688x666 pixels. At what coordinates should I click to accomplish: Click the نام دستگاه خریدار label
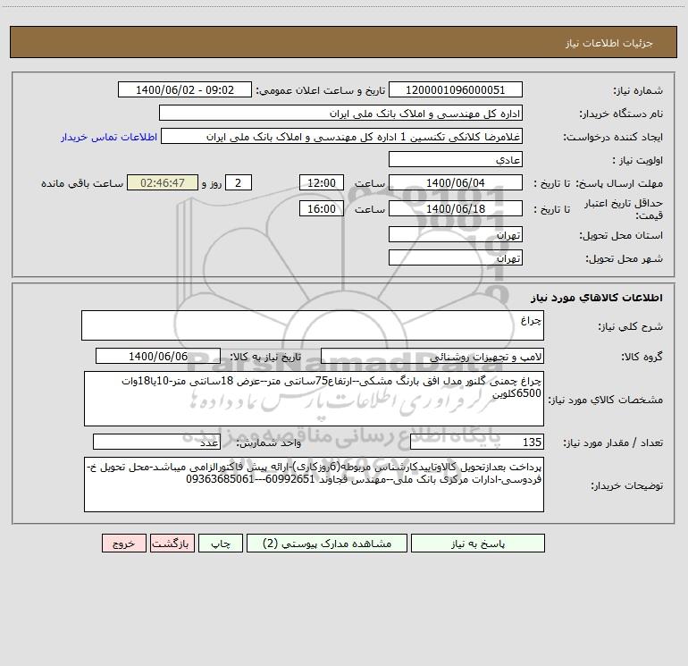[x=621, y=114]
